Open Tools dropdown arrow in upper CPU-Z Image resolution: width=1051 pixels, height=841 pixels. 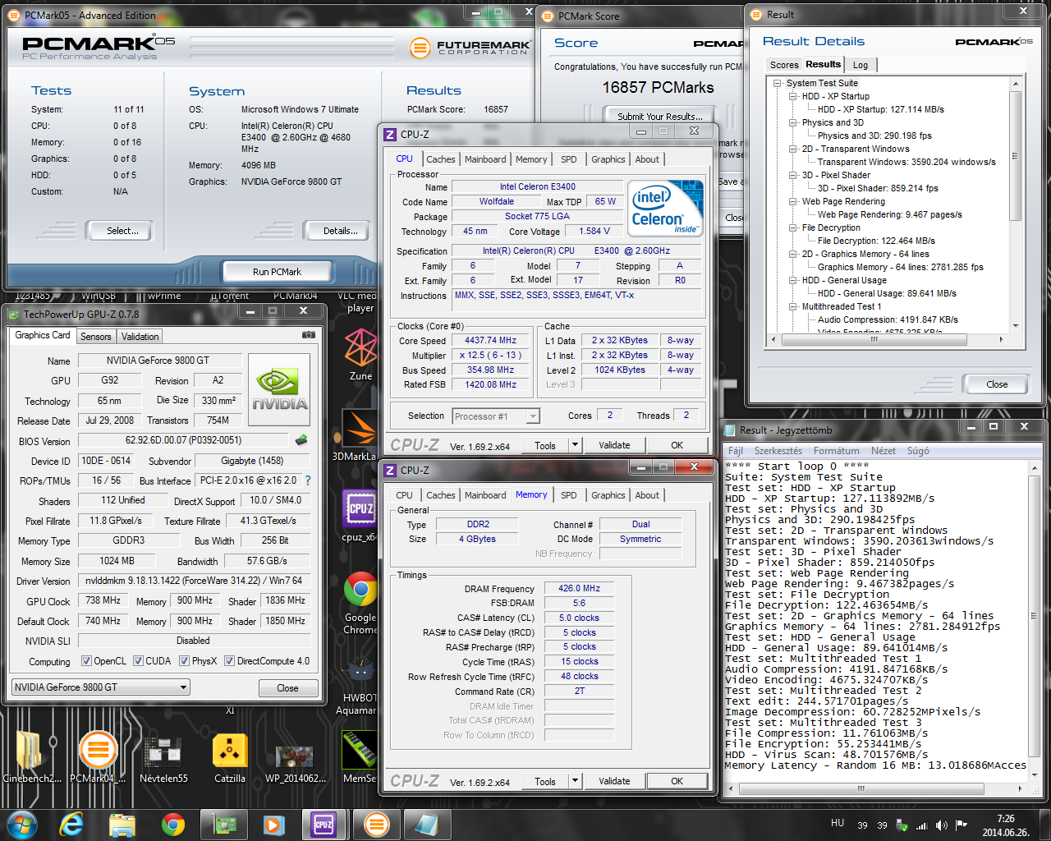(x=575, y=445)
